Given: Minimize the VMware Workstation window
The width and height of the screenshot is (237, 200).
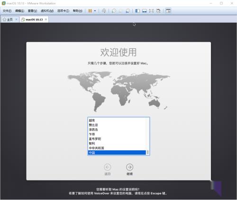Looking at the screenshot, I should pos(211,3).
